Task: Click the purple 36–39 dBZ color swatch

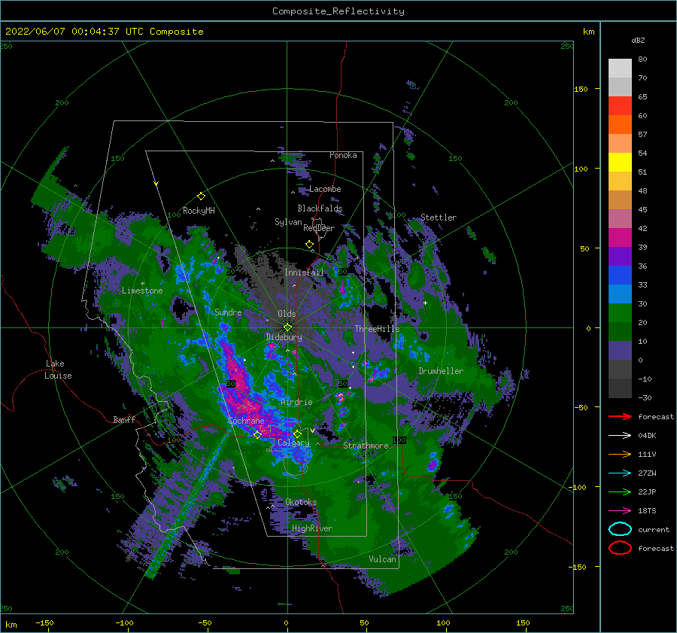Action: [x=620, y=257]
